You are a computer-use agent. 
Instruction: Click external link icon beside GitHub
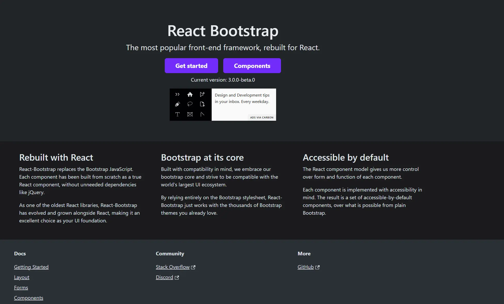(x=317, y=267)
